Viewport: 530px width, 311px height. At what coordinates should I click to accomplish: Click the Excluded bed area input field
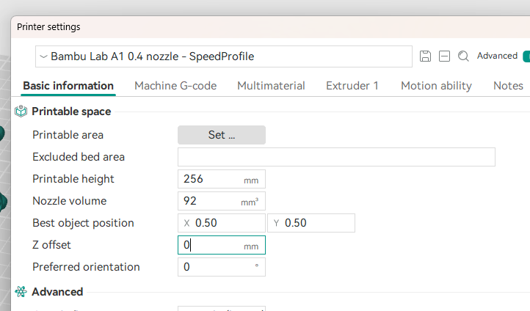pos(337,157)
